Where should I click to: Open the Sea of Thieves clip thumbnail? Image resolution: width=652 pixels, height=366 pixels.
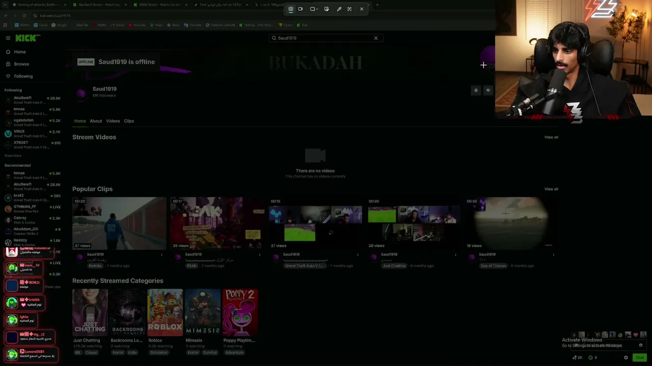coord(511,224)
